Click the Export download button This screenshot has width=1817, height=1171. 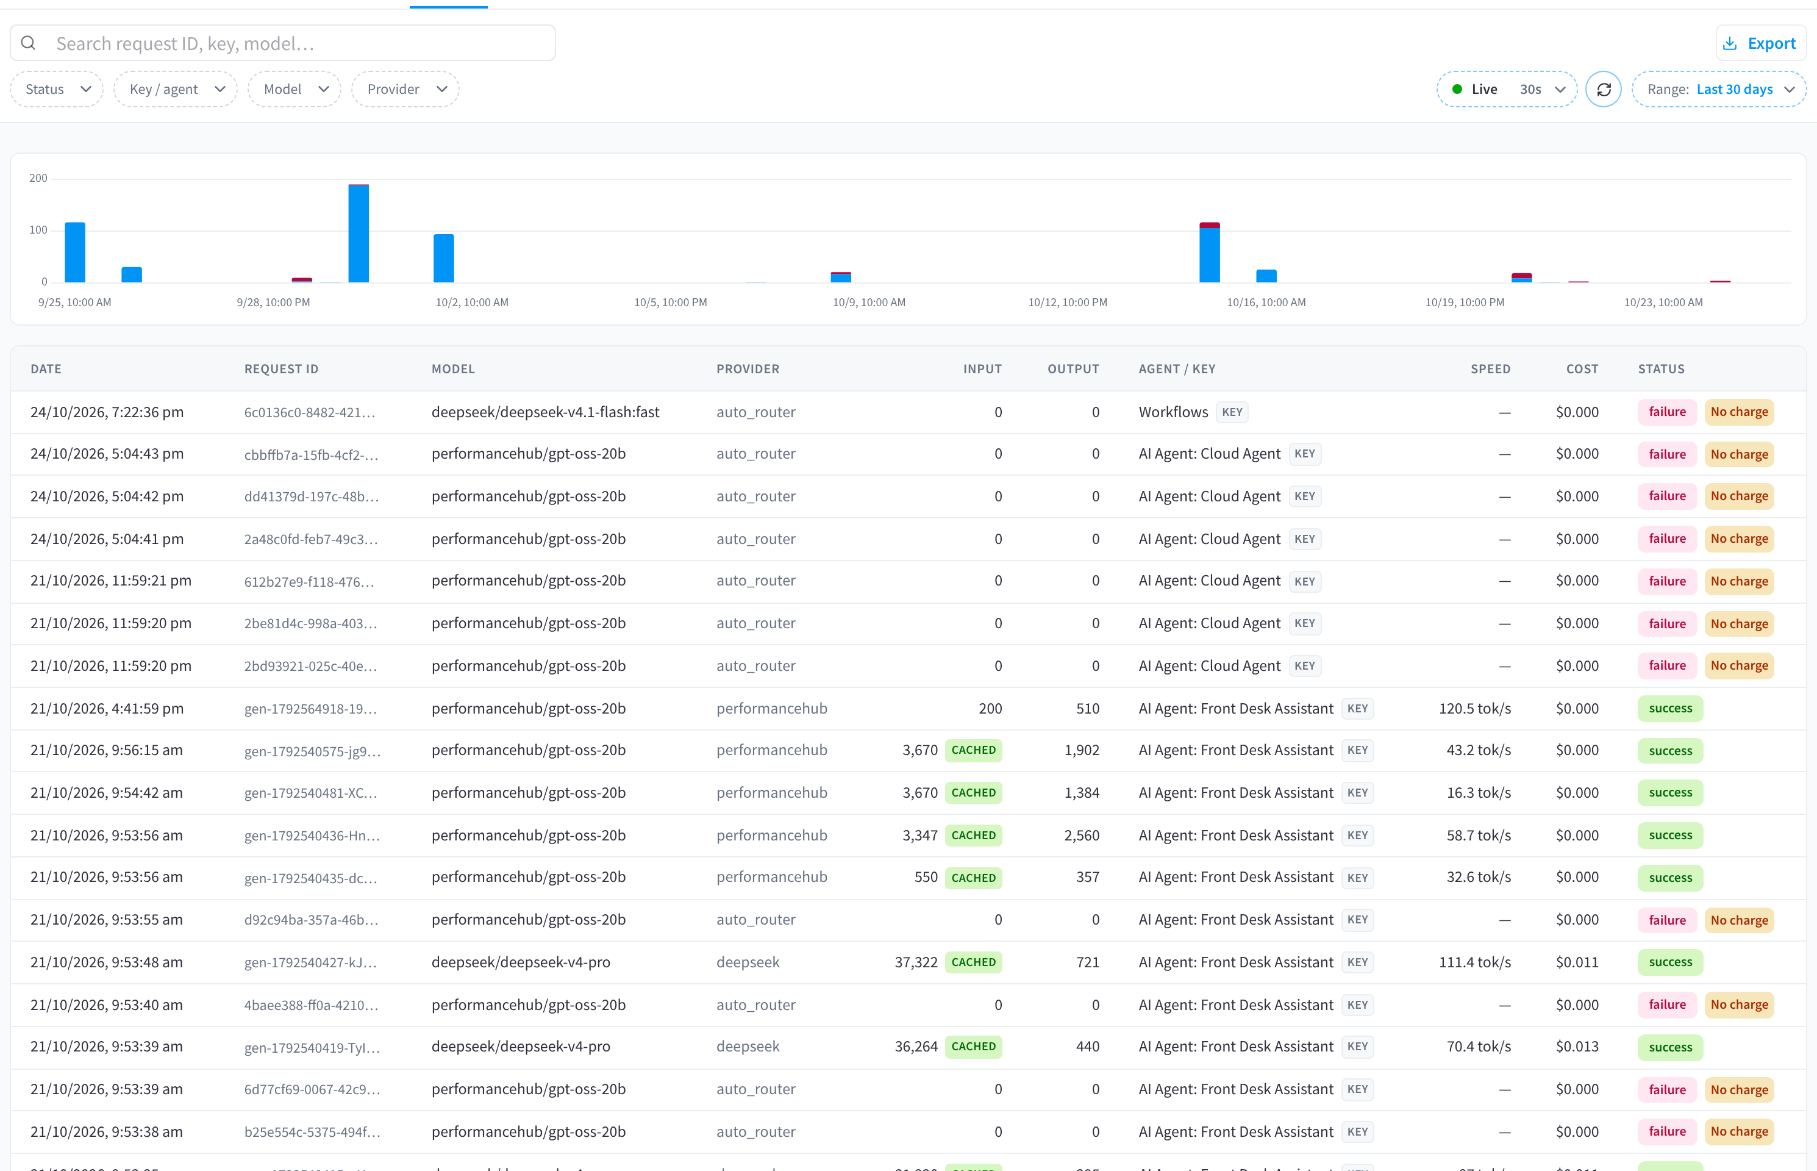tap(1760, 43)
